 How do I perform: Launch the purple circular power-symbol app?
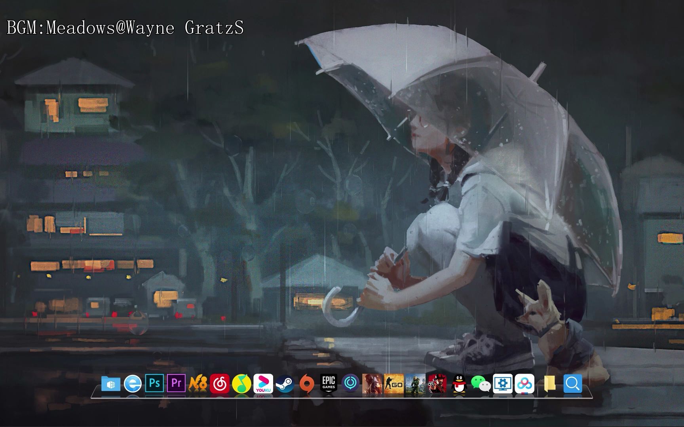point(350,383)
